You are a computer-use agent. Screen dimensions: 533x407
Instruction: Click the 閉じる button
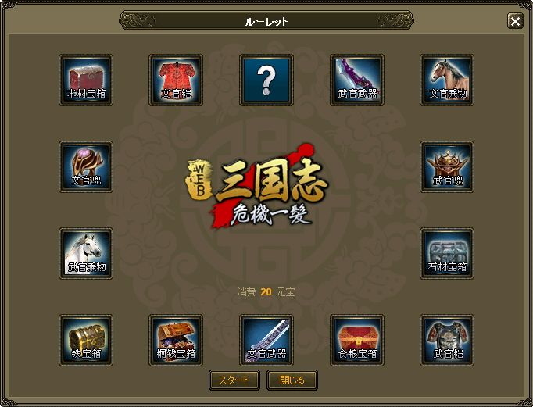pyautogui.click(x=292, y=380)
